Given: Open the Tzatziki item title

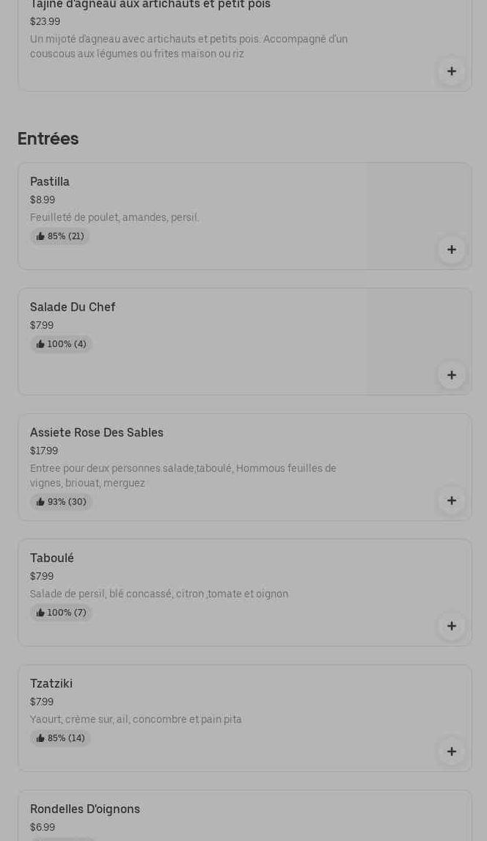Looking at the screenshot, I should click(51, 684).
